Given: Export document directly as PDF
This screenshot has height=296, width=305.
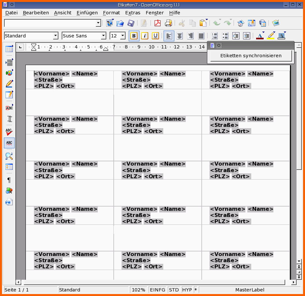Looking at the screenshot, I should pyautogui.click(x=158, y=23).
